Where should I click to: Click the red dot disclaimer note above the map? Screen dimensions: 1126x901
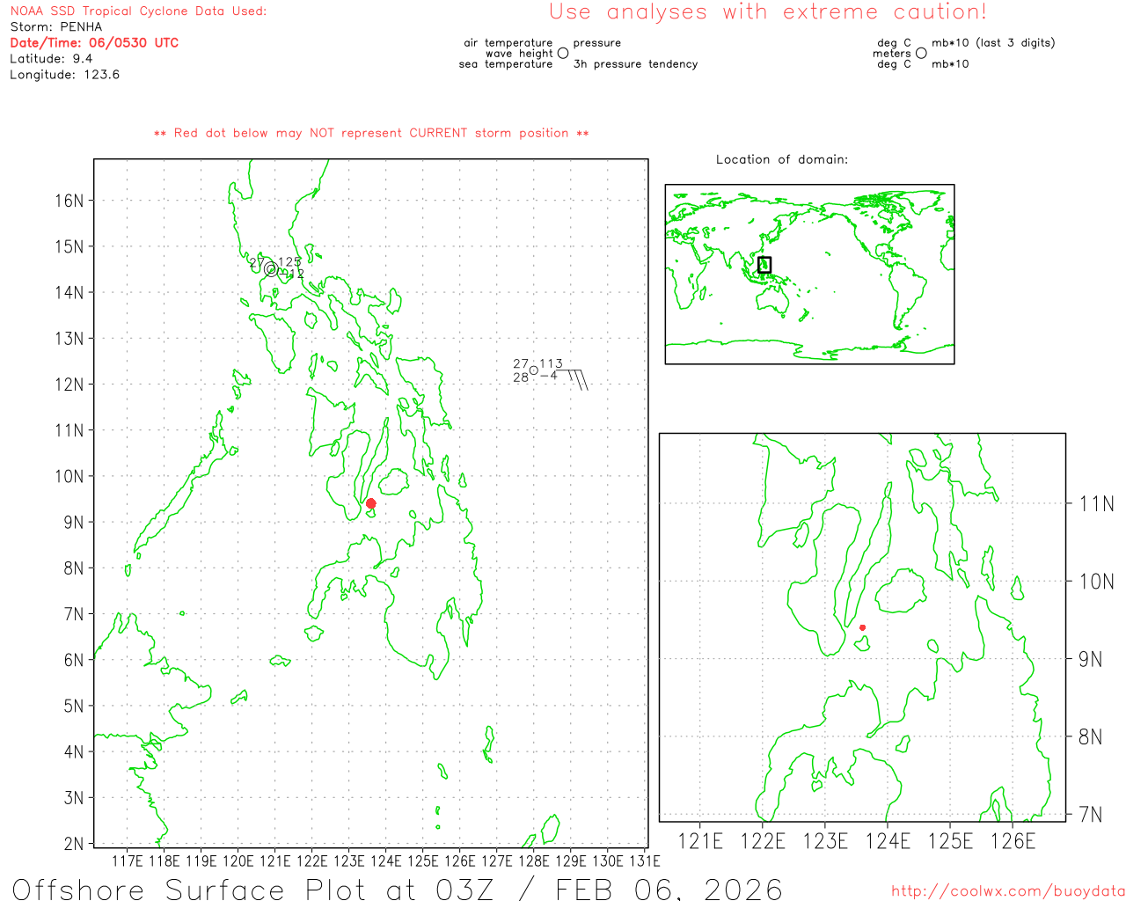pyautogui.click(x=371, y=133)
